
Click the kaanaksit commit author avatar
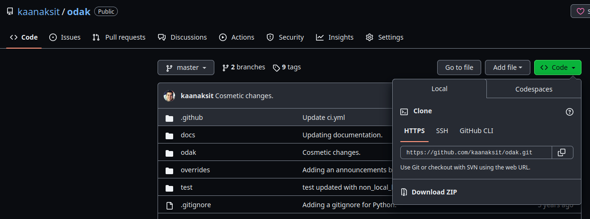[x=169, y=96]
